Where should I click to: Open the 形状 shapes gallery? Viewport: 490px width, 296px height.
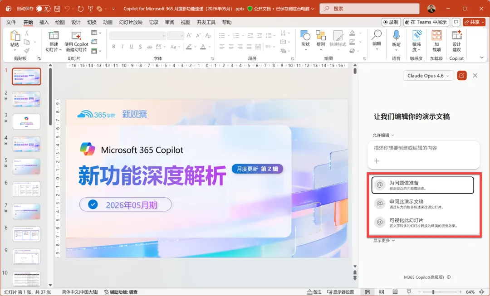(305, 41)
